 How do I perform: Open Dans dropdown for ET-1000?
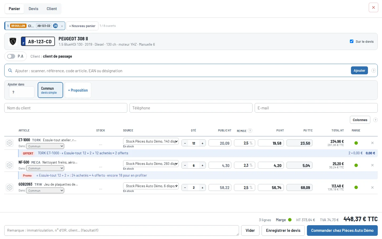click(45, 146)
